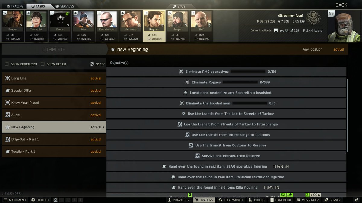Click the hand icon beside Special Offer

[x=8, y=91]
